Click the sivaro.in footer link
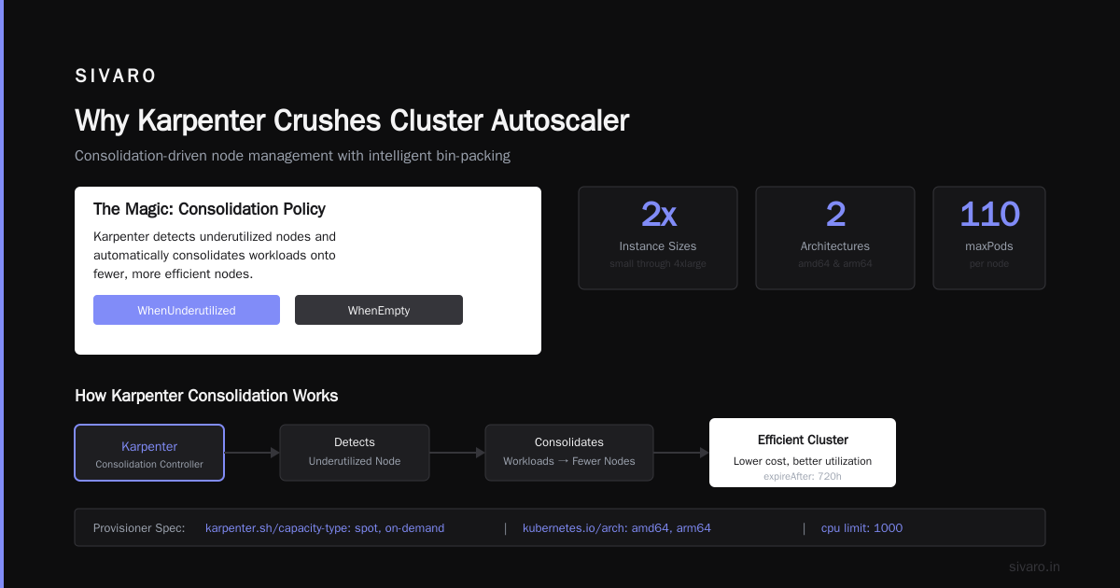This screenshot has width=1120, height=588. pos(1035,567)
